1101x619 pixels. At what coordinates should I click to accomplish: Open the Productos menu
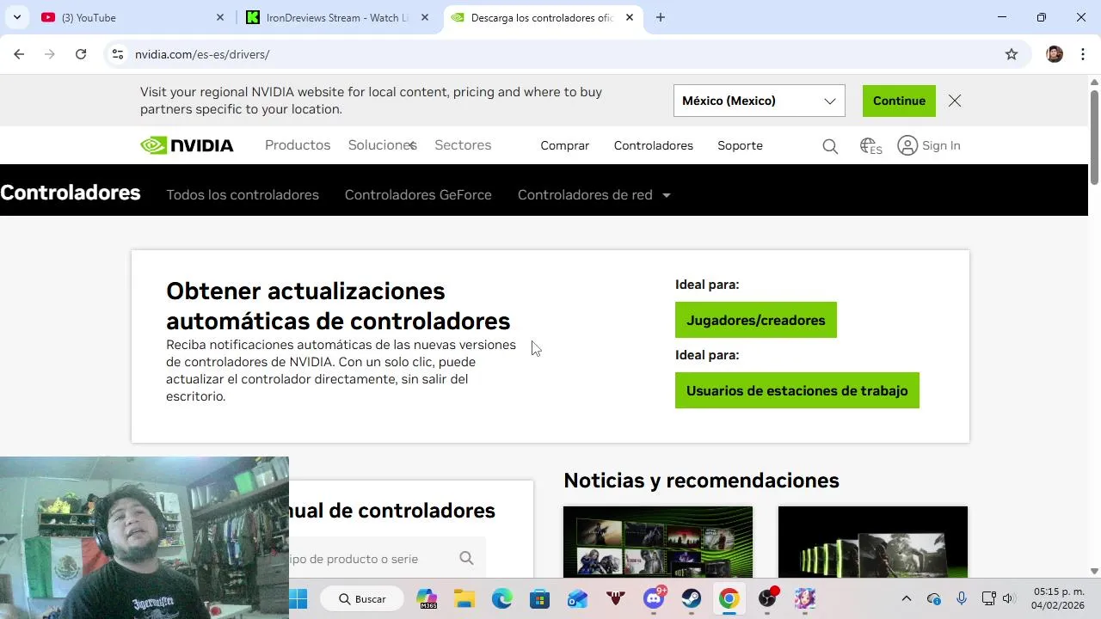tap(298, 145)
